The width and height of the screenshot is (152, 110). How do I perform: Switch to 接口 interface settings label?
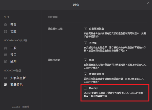13,54
